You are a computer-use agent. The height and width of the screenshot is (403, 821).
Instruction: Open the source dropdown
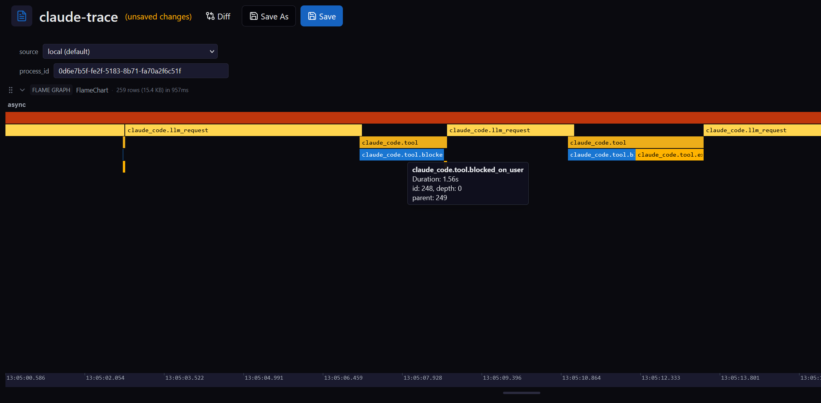pyautogui.click(x=130, y=51)
